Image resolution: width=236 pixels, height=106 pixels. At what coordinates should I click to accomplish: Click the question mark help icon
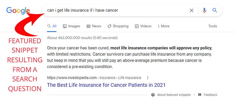coord(153,95)
